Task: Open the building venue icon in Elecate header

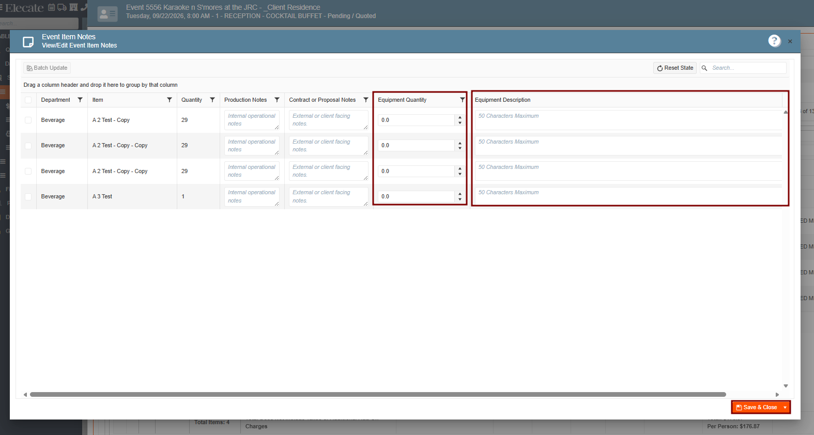Action: pyautogui.click(x=73, y=7)
